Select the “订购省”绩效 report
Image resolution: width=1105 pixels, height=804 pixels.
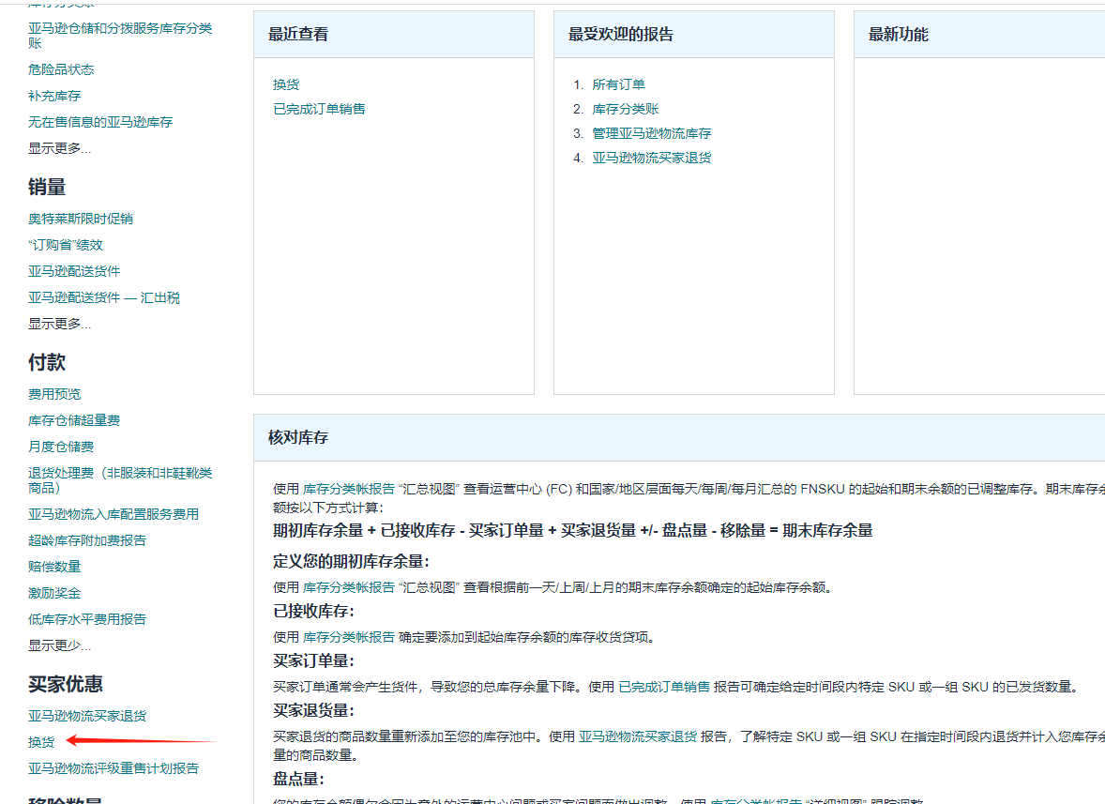[66, 245]
